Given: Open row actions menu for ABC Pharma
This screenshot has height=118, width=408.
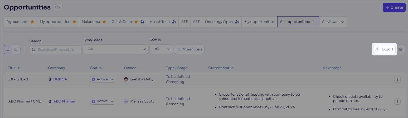Looking at the screenshot, I should [397, 101].
